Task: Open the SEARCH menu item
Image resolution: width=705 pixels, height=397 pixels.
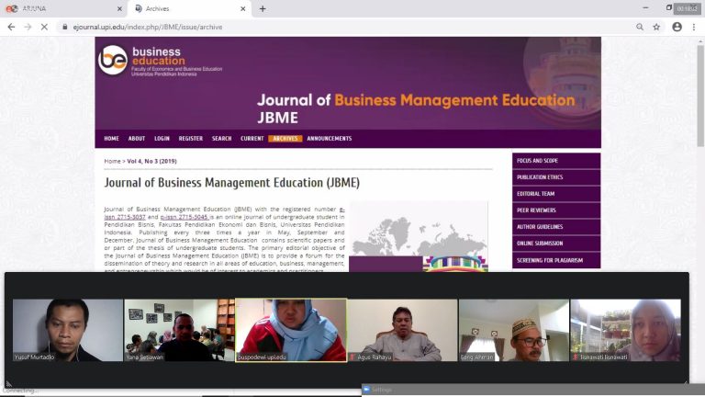Action: (221, 139)
